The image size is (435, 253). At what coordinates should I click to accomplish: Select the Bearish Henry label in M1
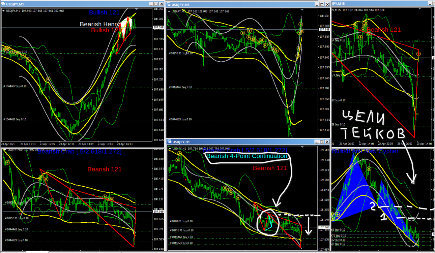[x=99, y=24]
